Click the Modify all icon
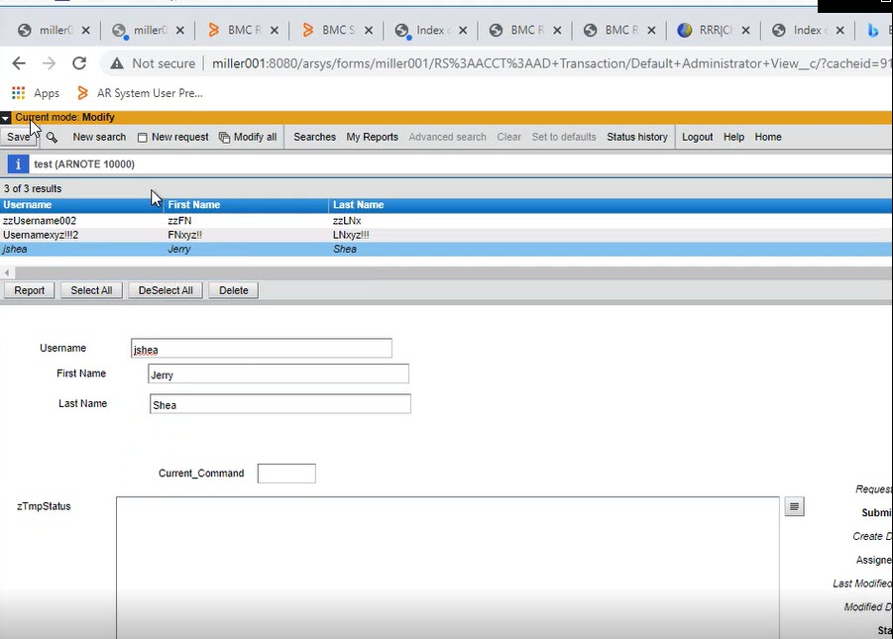 [224, 138]
